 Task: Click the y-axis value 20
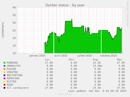(14, 38)
